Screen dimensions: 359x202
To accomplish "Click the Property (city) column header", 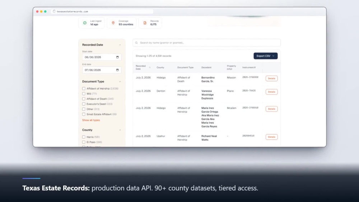I will pyautogui.click(x=231, y=67).
